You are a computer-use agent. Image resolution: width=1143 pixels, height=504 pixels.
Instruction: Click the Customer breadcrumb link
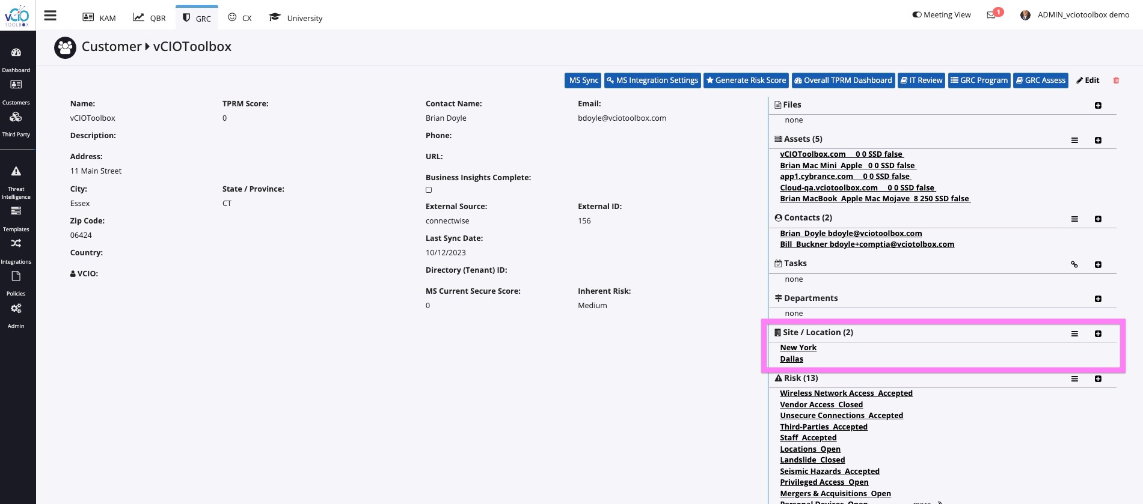tap(111, 47)
